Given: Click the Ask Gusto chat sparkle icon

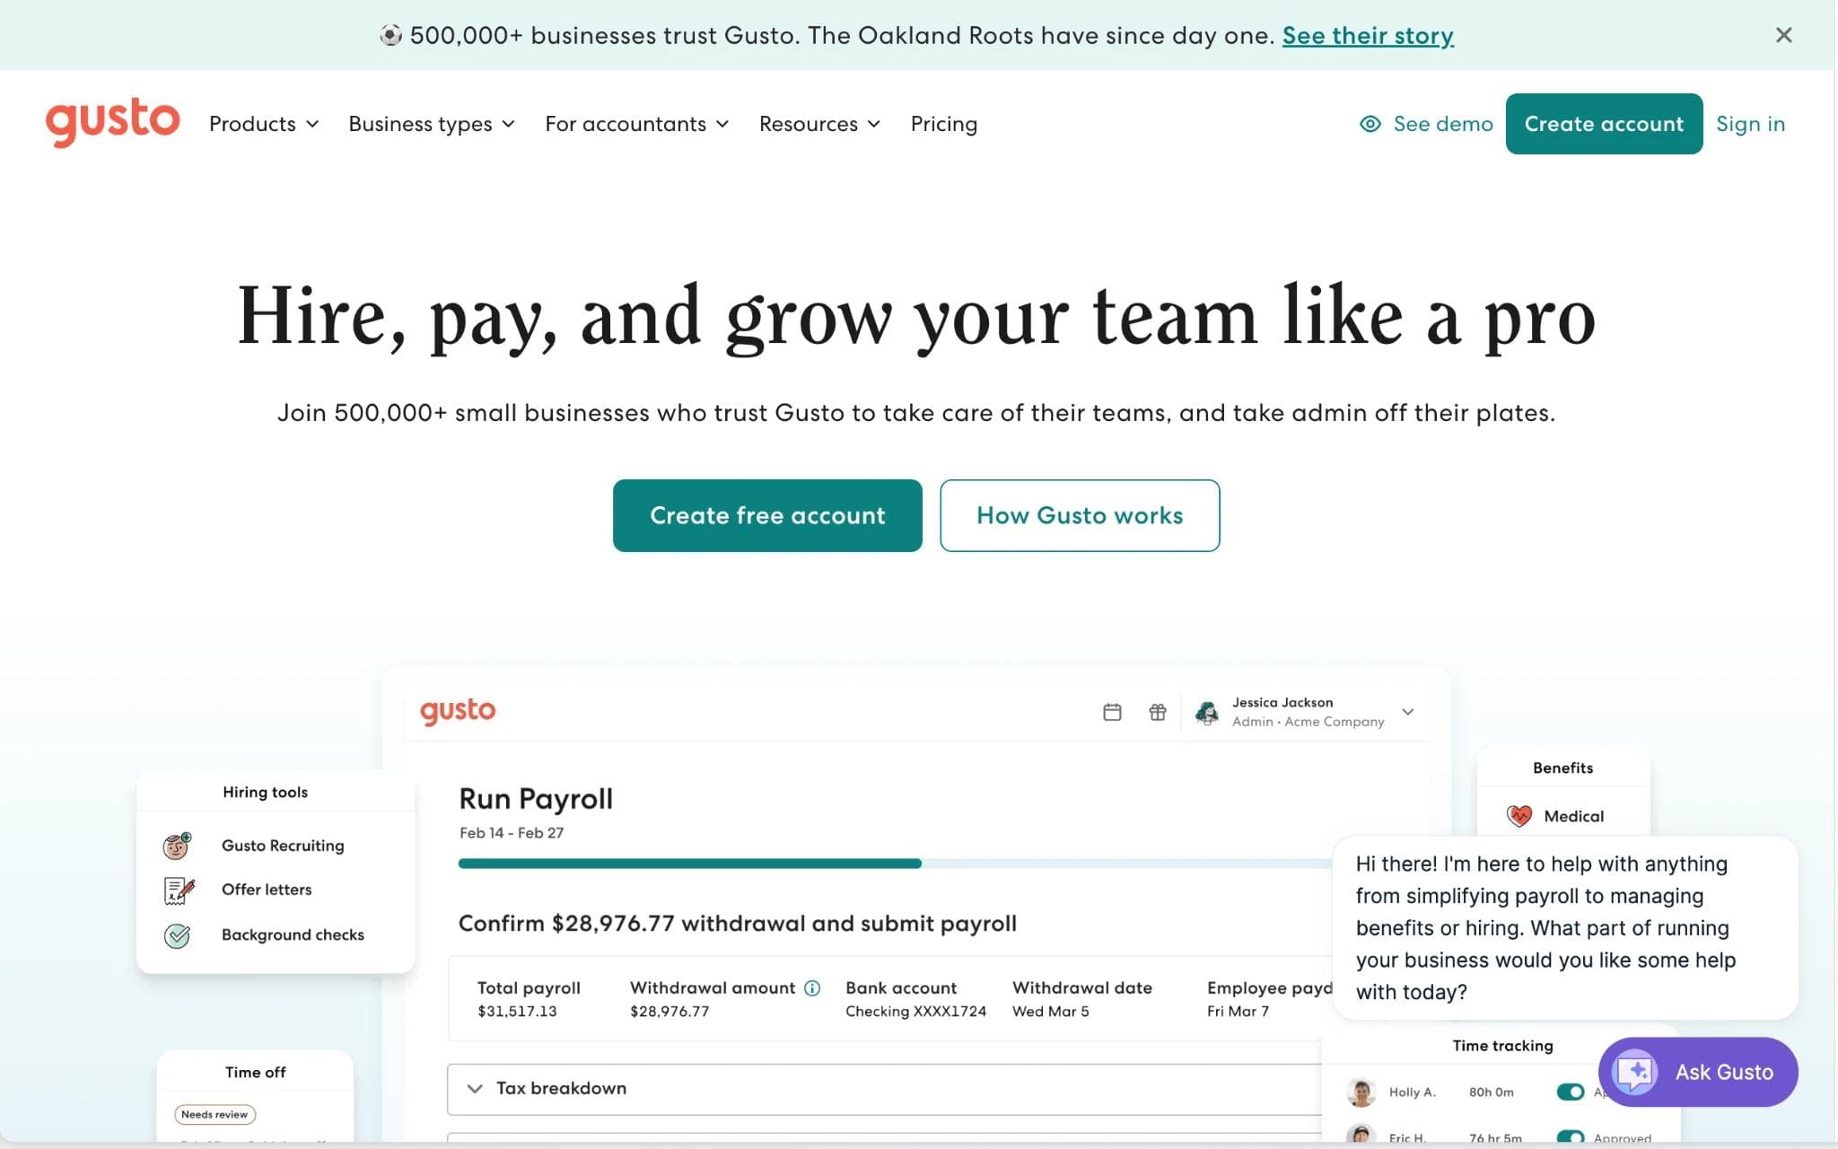Looking at the screenshot, I should (x=1635, y=1072).
